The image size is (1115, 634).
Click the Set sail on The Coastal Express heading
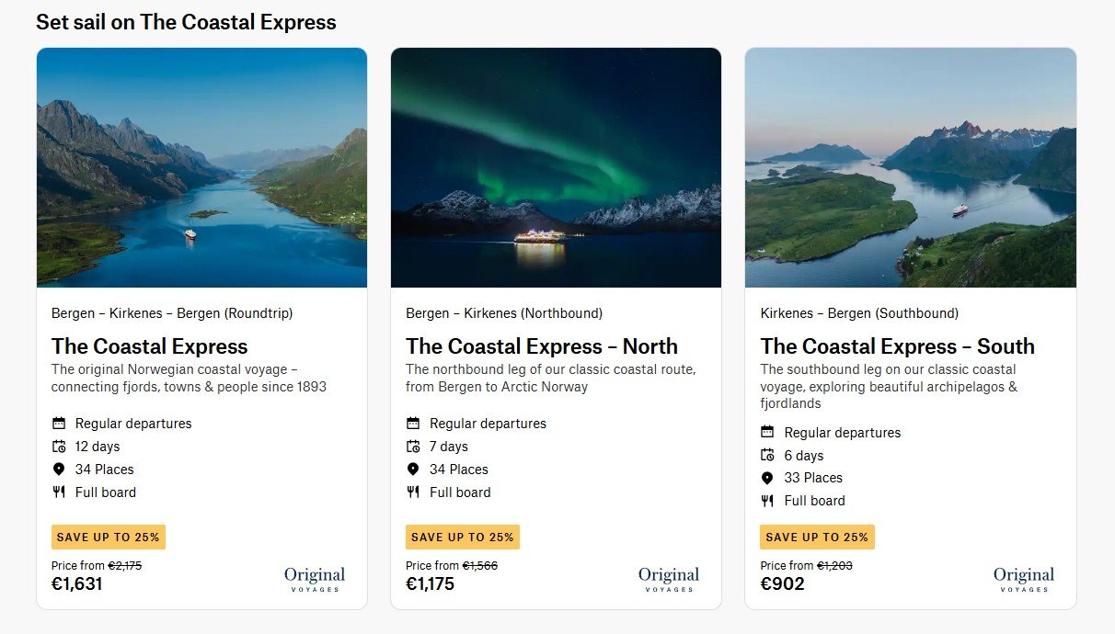[x=187, y=21]
